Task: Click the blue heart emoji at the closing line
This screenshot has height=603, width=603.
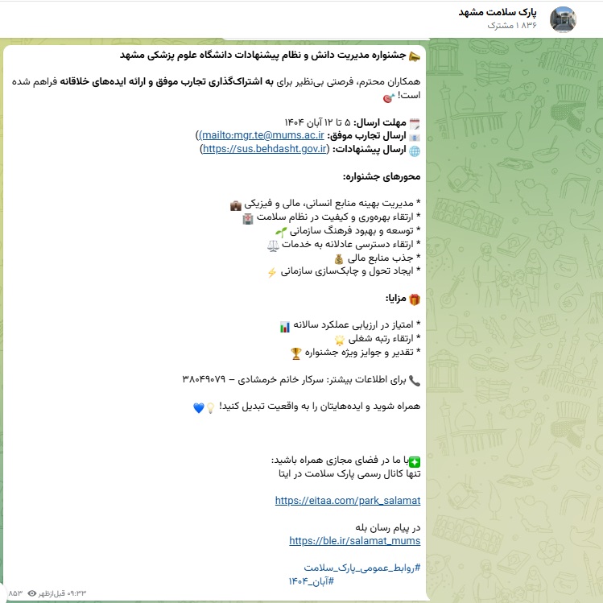Action: click(x=199, y=407)
